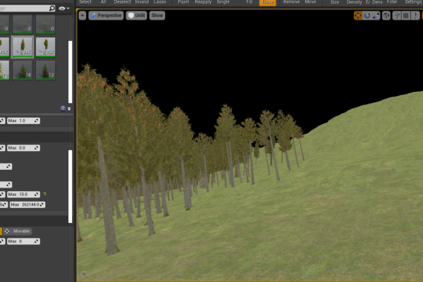Open Er. Dens. erase density setting
The height and width of the screenshot is (282, 423).
(x=374, y=2)
